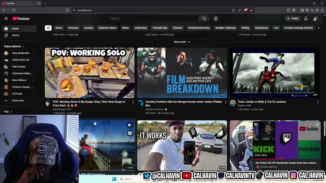Focus the YouTube search field
326x183 pixels.
tap(153, 18)
